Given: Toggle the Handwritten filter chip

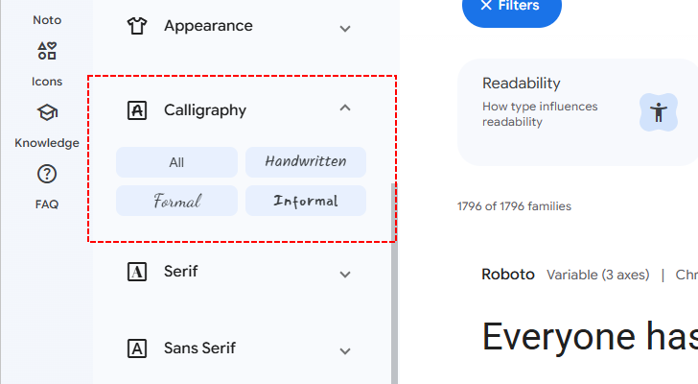Looking at the screenshot, I should coord(306,162).
